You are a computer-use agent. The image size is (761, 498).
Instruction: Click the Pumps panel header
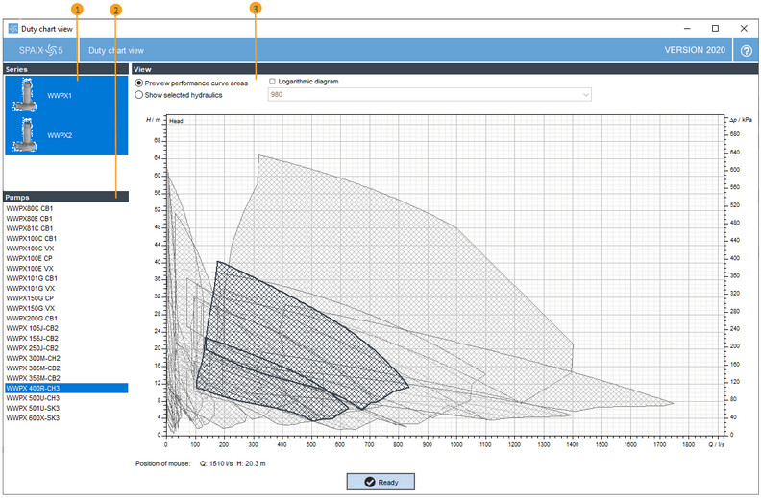tap(66, 197)
